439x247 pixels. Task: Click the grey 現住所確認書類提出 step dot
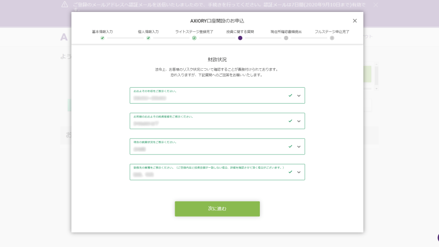click(286, 38)
